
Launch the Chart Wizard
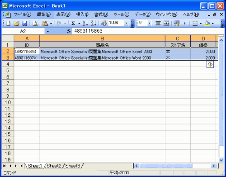click(104, 24)
